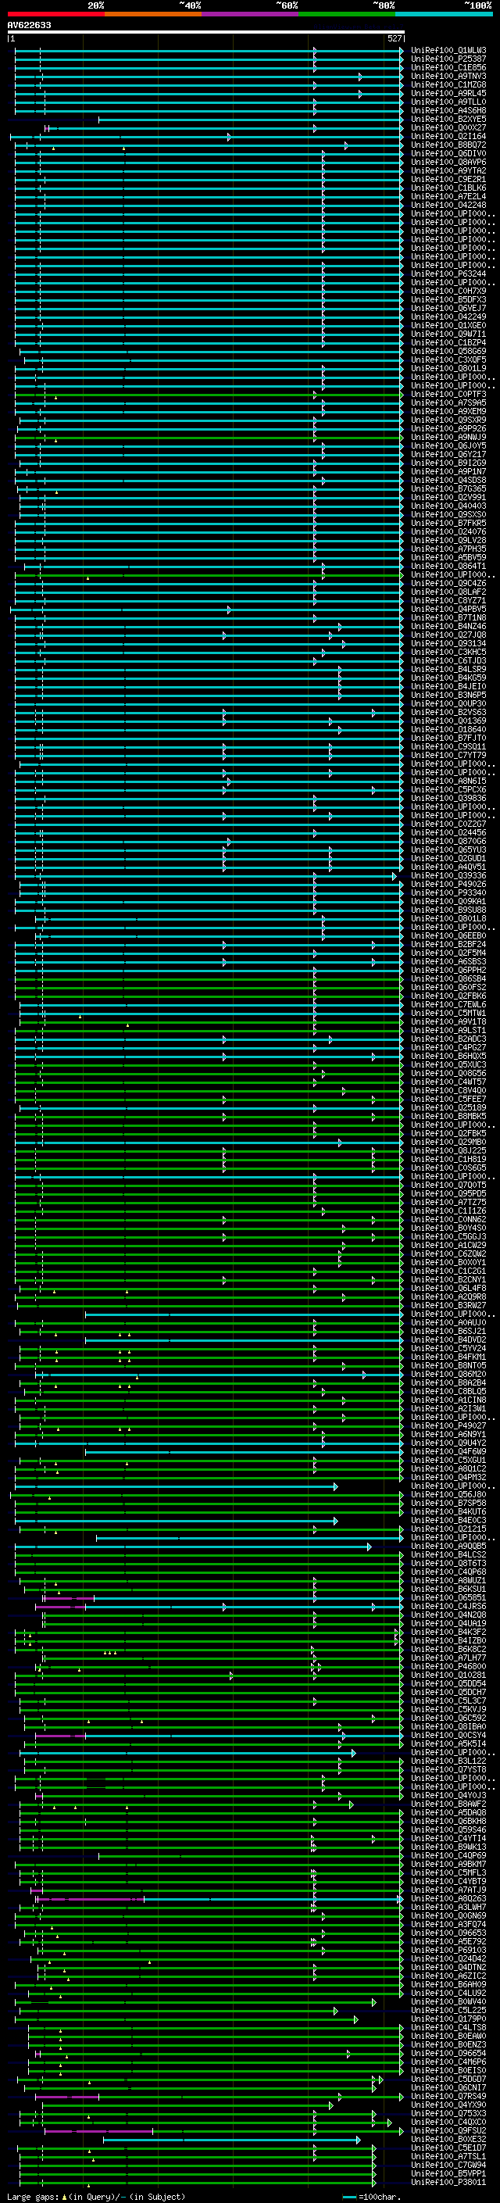500x2203 pixels.
Task: Open UniRef100_C9E2R1 entry
Action: click(x=448, y=179)
